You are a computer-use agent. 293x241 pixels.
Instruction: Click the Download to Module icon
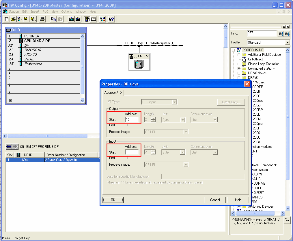(x=71, y=19)
